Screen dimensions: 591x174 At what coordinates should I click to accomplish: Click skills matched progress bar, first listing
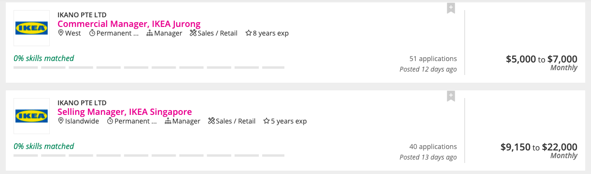[149, 68]
